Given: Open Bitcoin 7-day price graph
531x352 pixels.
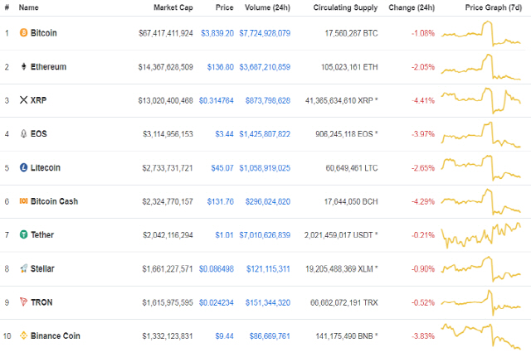Looking at the screenshot, I should pos(481,33).
